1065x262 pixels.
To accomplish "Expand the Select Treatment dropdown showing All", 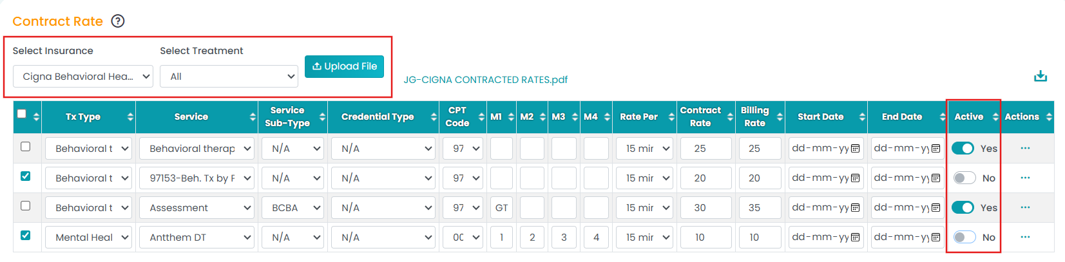I will [x=229, y=77].
